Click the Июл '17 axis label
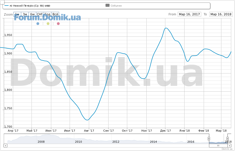The width and height of the screenshot is (235, 151). pyautogui.click(x=70, y=131)
